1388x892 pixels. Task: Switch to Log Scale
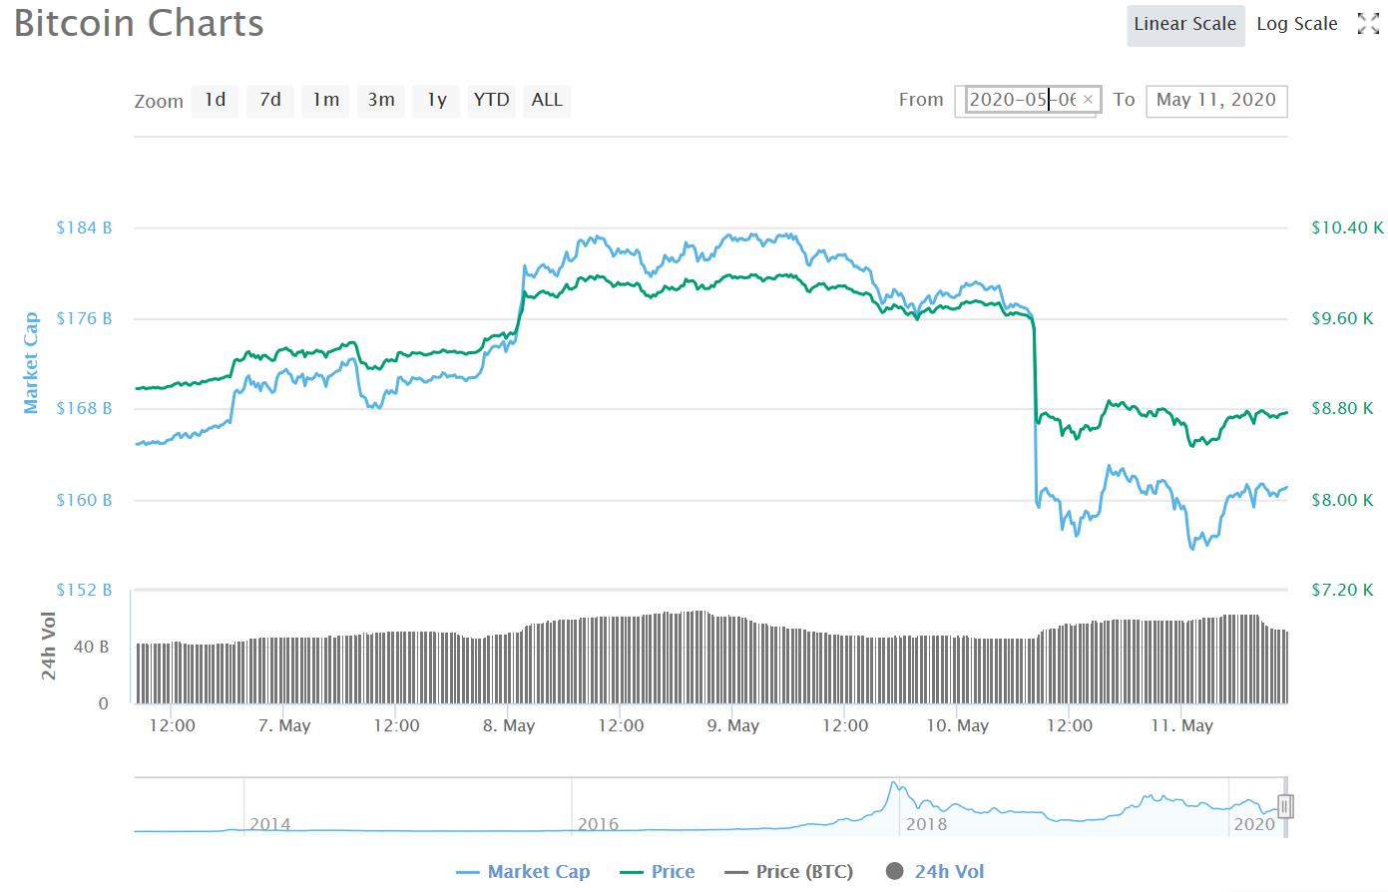(x=1296, y=25)
